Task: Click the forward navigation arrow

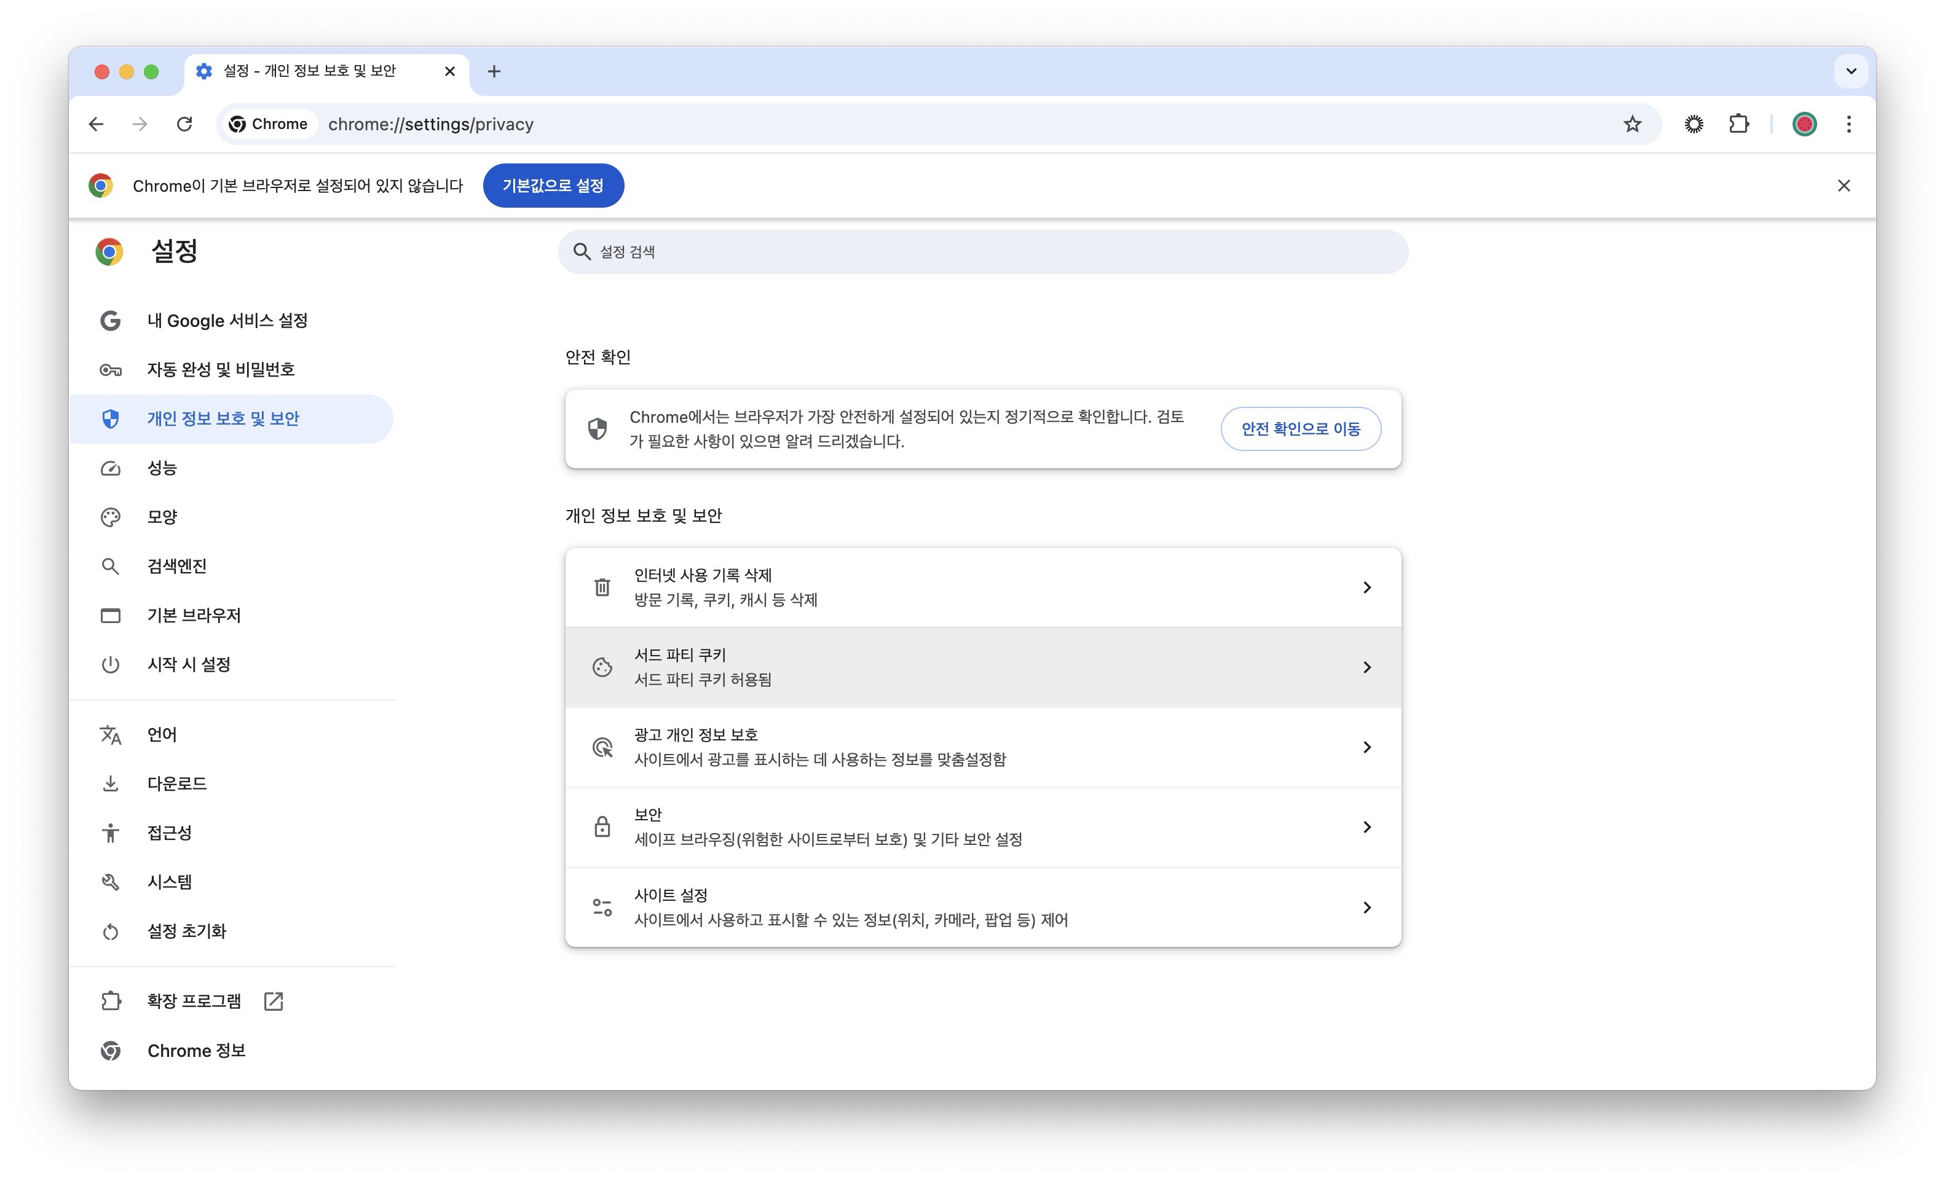Action: tap(140, 124)
